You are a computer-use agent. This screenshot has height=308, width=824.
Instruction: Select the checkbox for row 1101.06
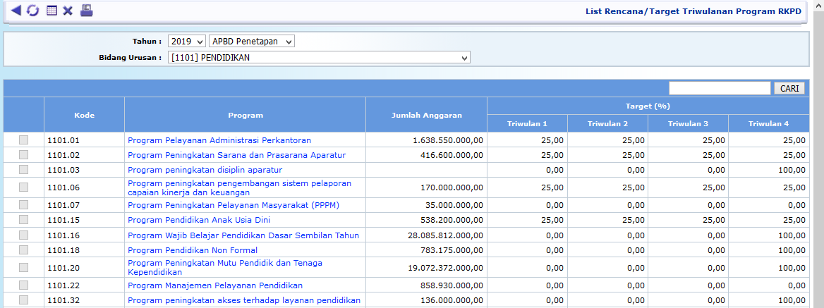23,187
